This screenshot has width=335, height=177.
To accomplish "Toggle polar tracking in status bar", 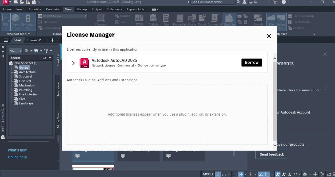I will [240, 174].
